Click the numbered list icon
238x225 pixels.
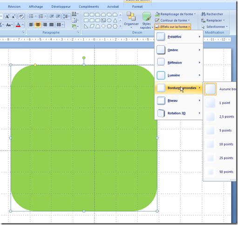click(x=41, y=16)
